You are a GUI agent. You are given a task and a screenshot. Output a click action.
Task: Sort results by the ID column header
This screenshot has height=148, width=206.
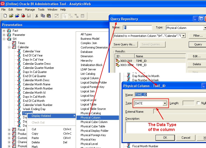tap(125, 56)
